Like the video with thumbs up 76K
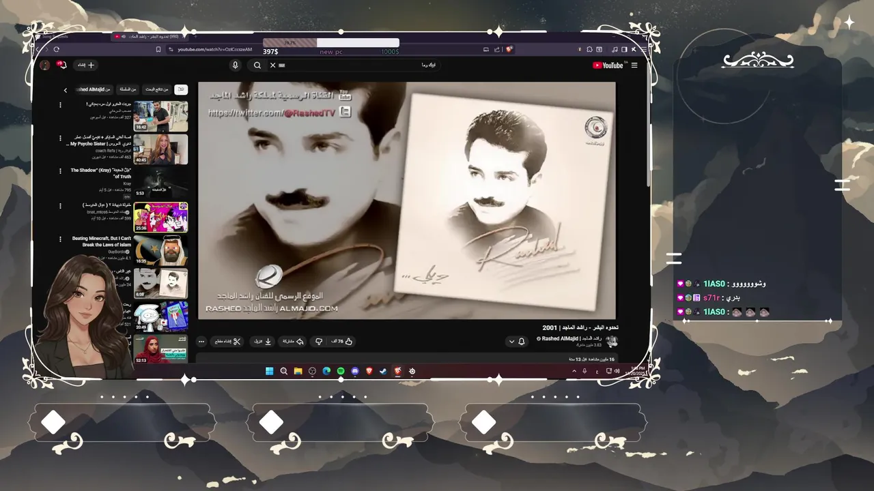Image resolution: width=874 pixels, height=491 pixels. (x=341, y=341)
